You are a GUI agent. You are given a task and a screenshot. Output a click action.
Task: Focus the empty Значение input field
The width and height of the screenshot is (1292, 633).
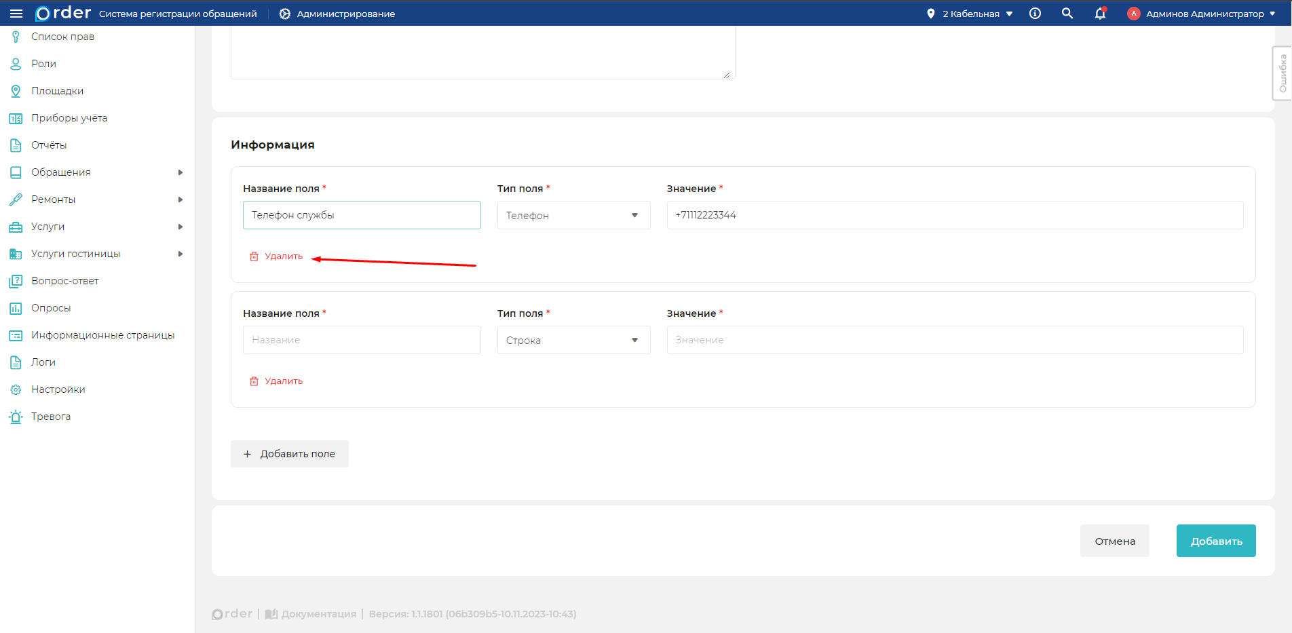[955, 340]
